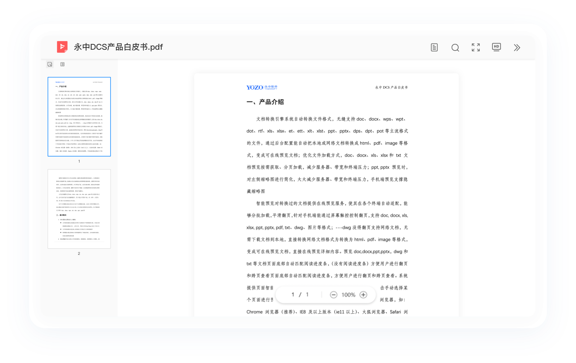This screenshot has height=363, width=576.
Task: Click the page label 1 under thumbnail
Action: 79,161
